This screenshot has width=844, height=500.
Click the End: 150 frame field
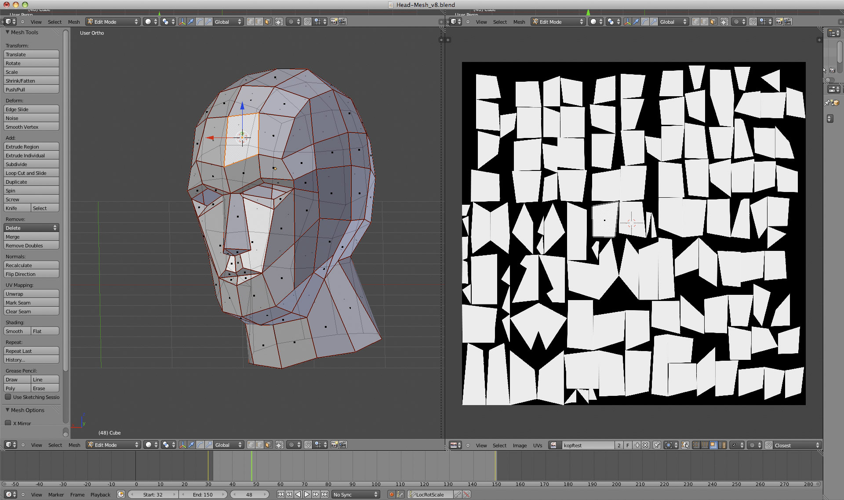pyautogui.click(x=203, y=494)
